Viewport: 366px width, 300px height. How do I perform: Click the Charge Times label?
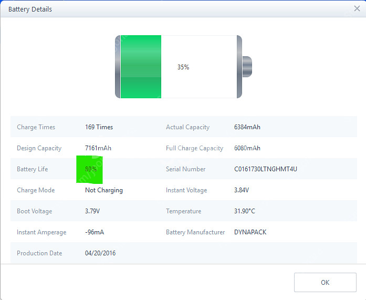pos(36,127)
